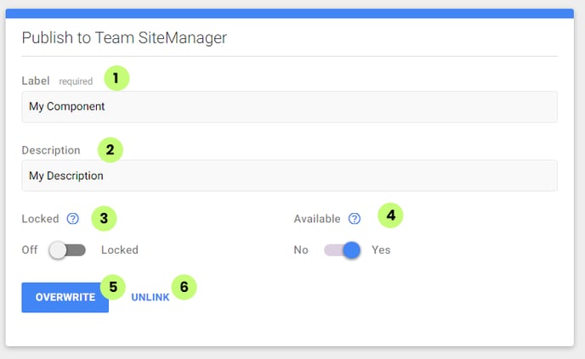585x359 pixels.
Task: Click the green number 5 badge
Action: 113,287
